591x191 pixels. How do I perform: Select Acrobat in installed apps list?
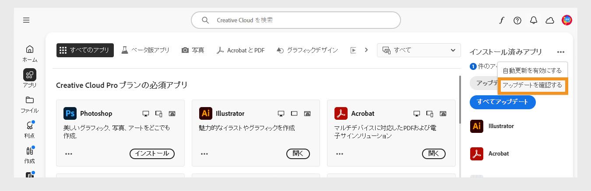[490, 153]
